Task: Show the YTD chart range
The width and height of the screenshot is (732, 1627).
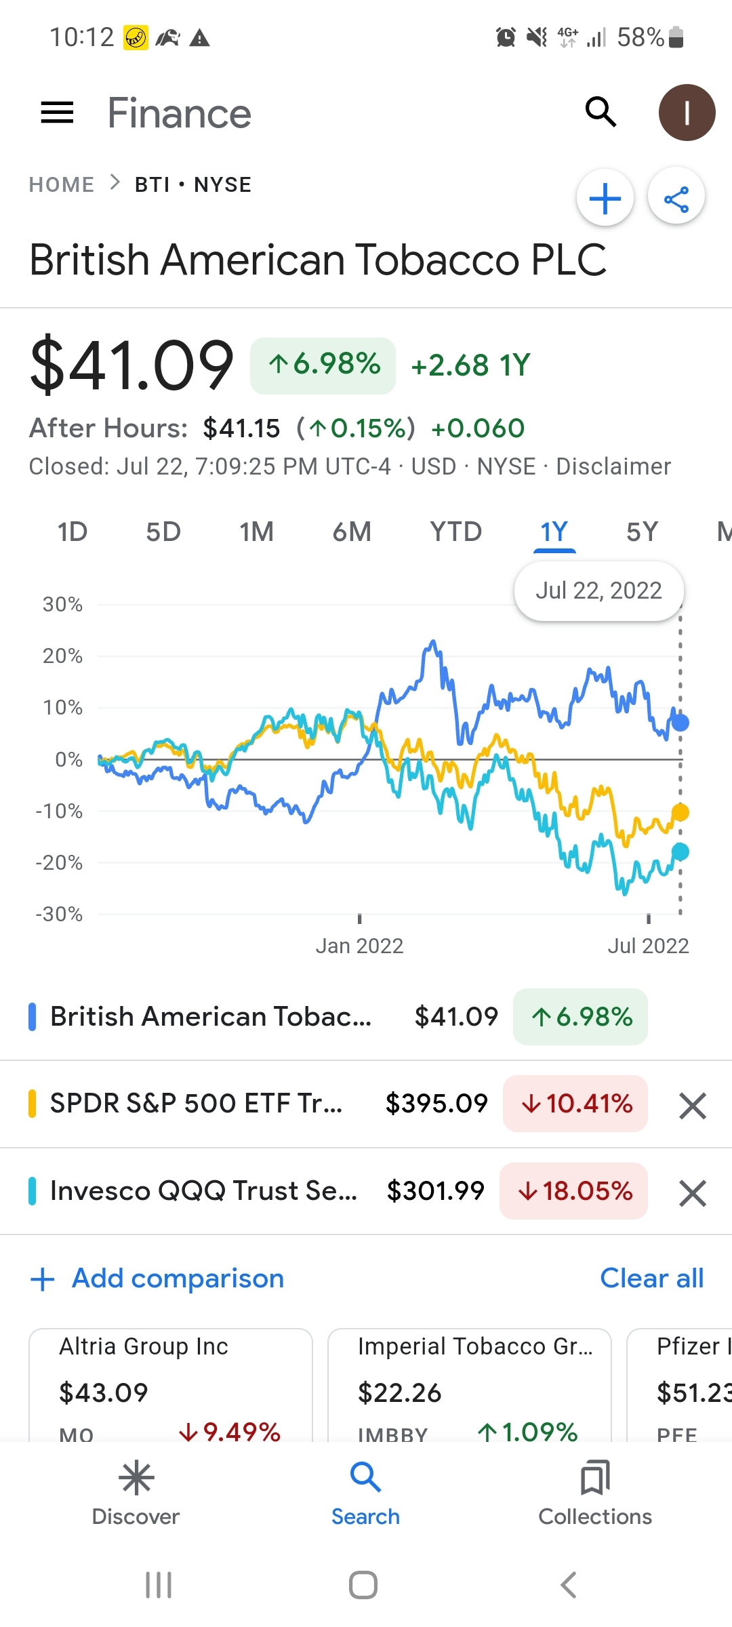Action: click(x=455, y=532)
